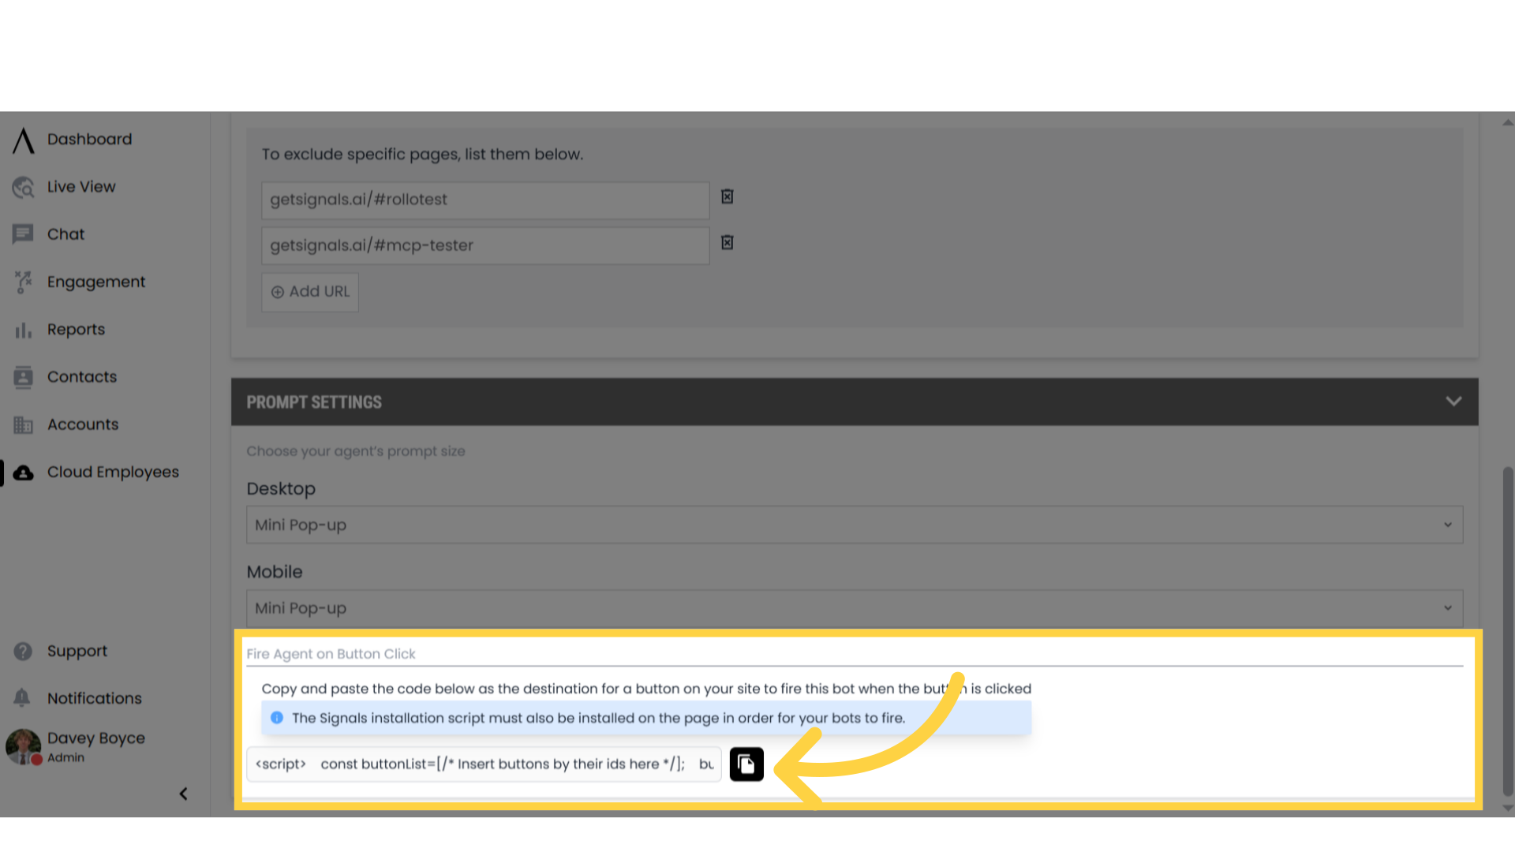This screenshot has width=1515, height=852.
Task: Click the Contacts icon
Action: click(x=24, y=377)
